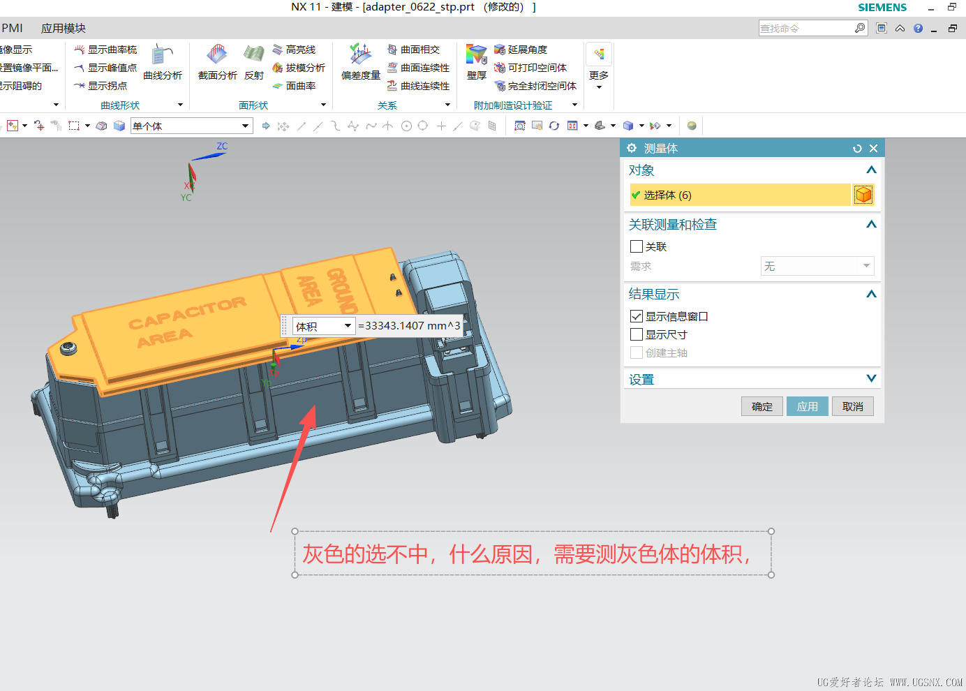Screen dimensions: 966x691
Task: Enable the 关联 associative checkbox
Action: point(637,246)
